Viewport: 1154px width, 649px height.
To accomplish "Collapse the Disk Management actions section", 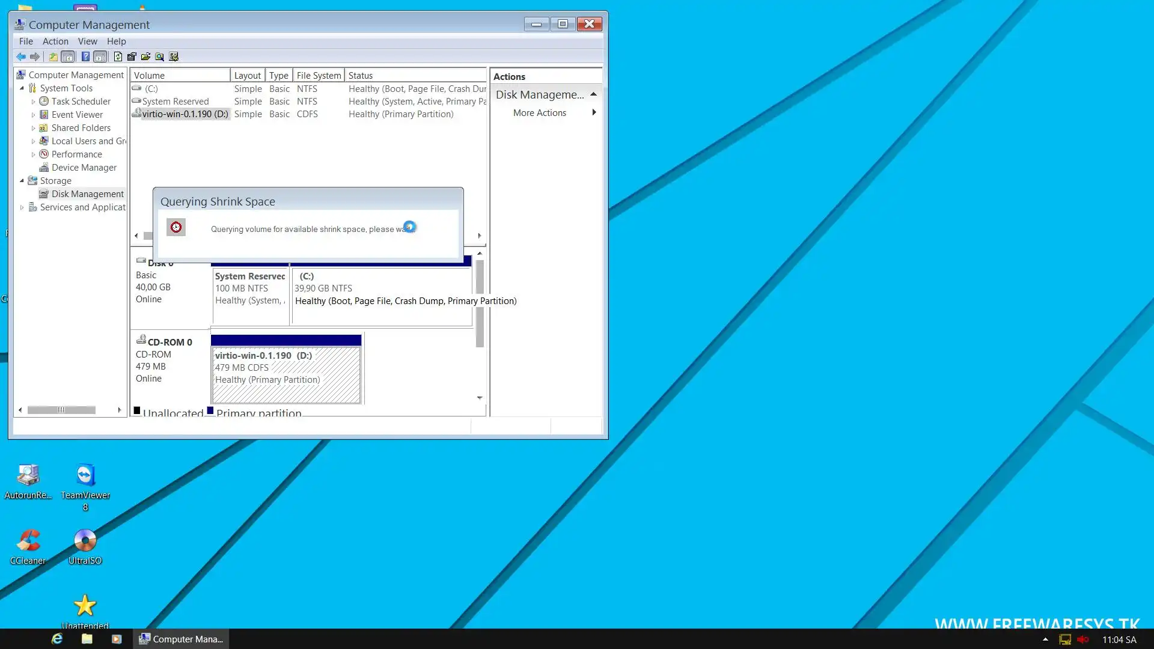I will [593, 94].
